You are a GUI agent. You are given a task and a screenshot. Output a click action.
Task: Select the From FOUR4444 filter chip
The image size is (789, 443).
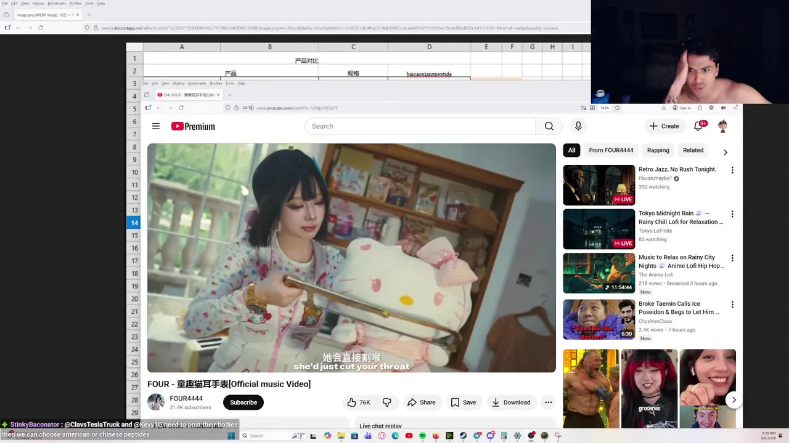611,150
